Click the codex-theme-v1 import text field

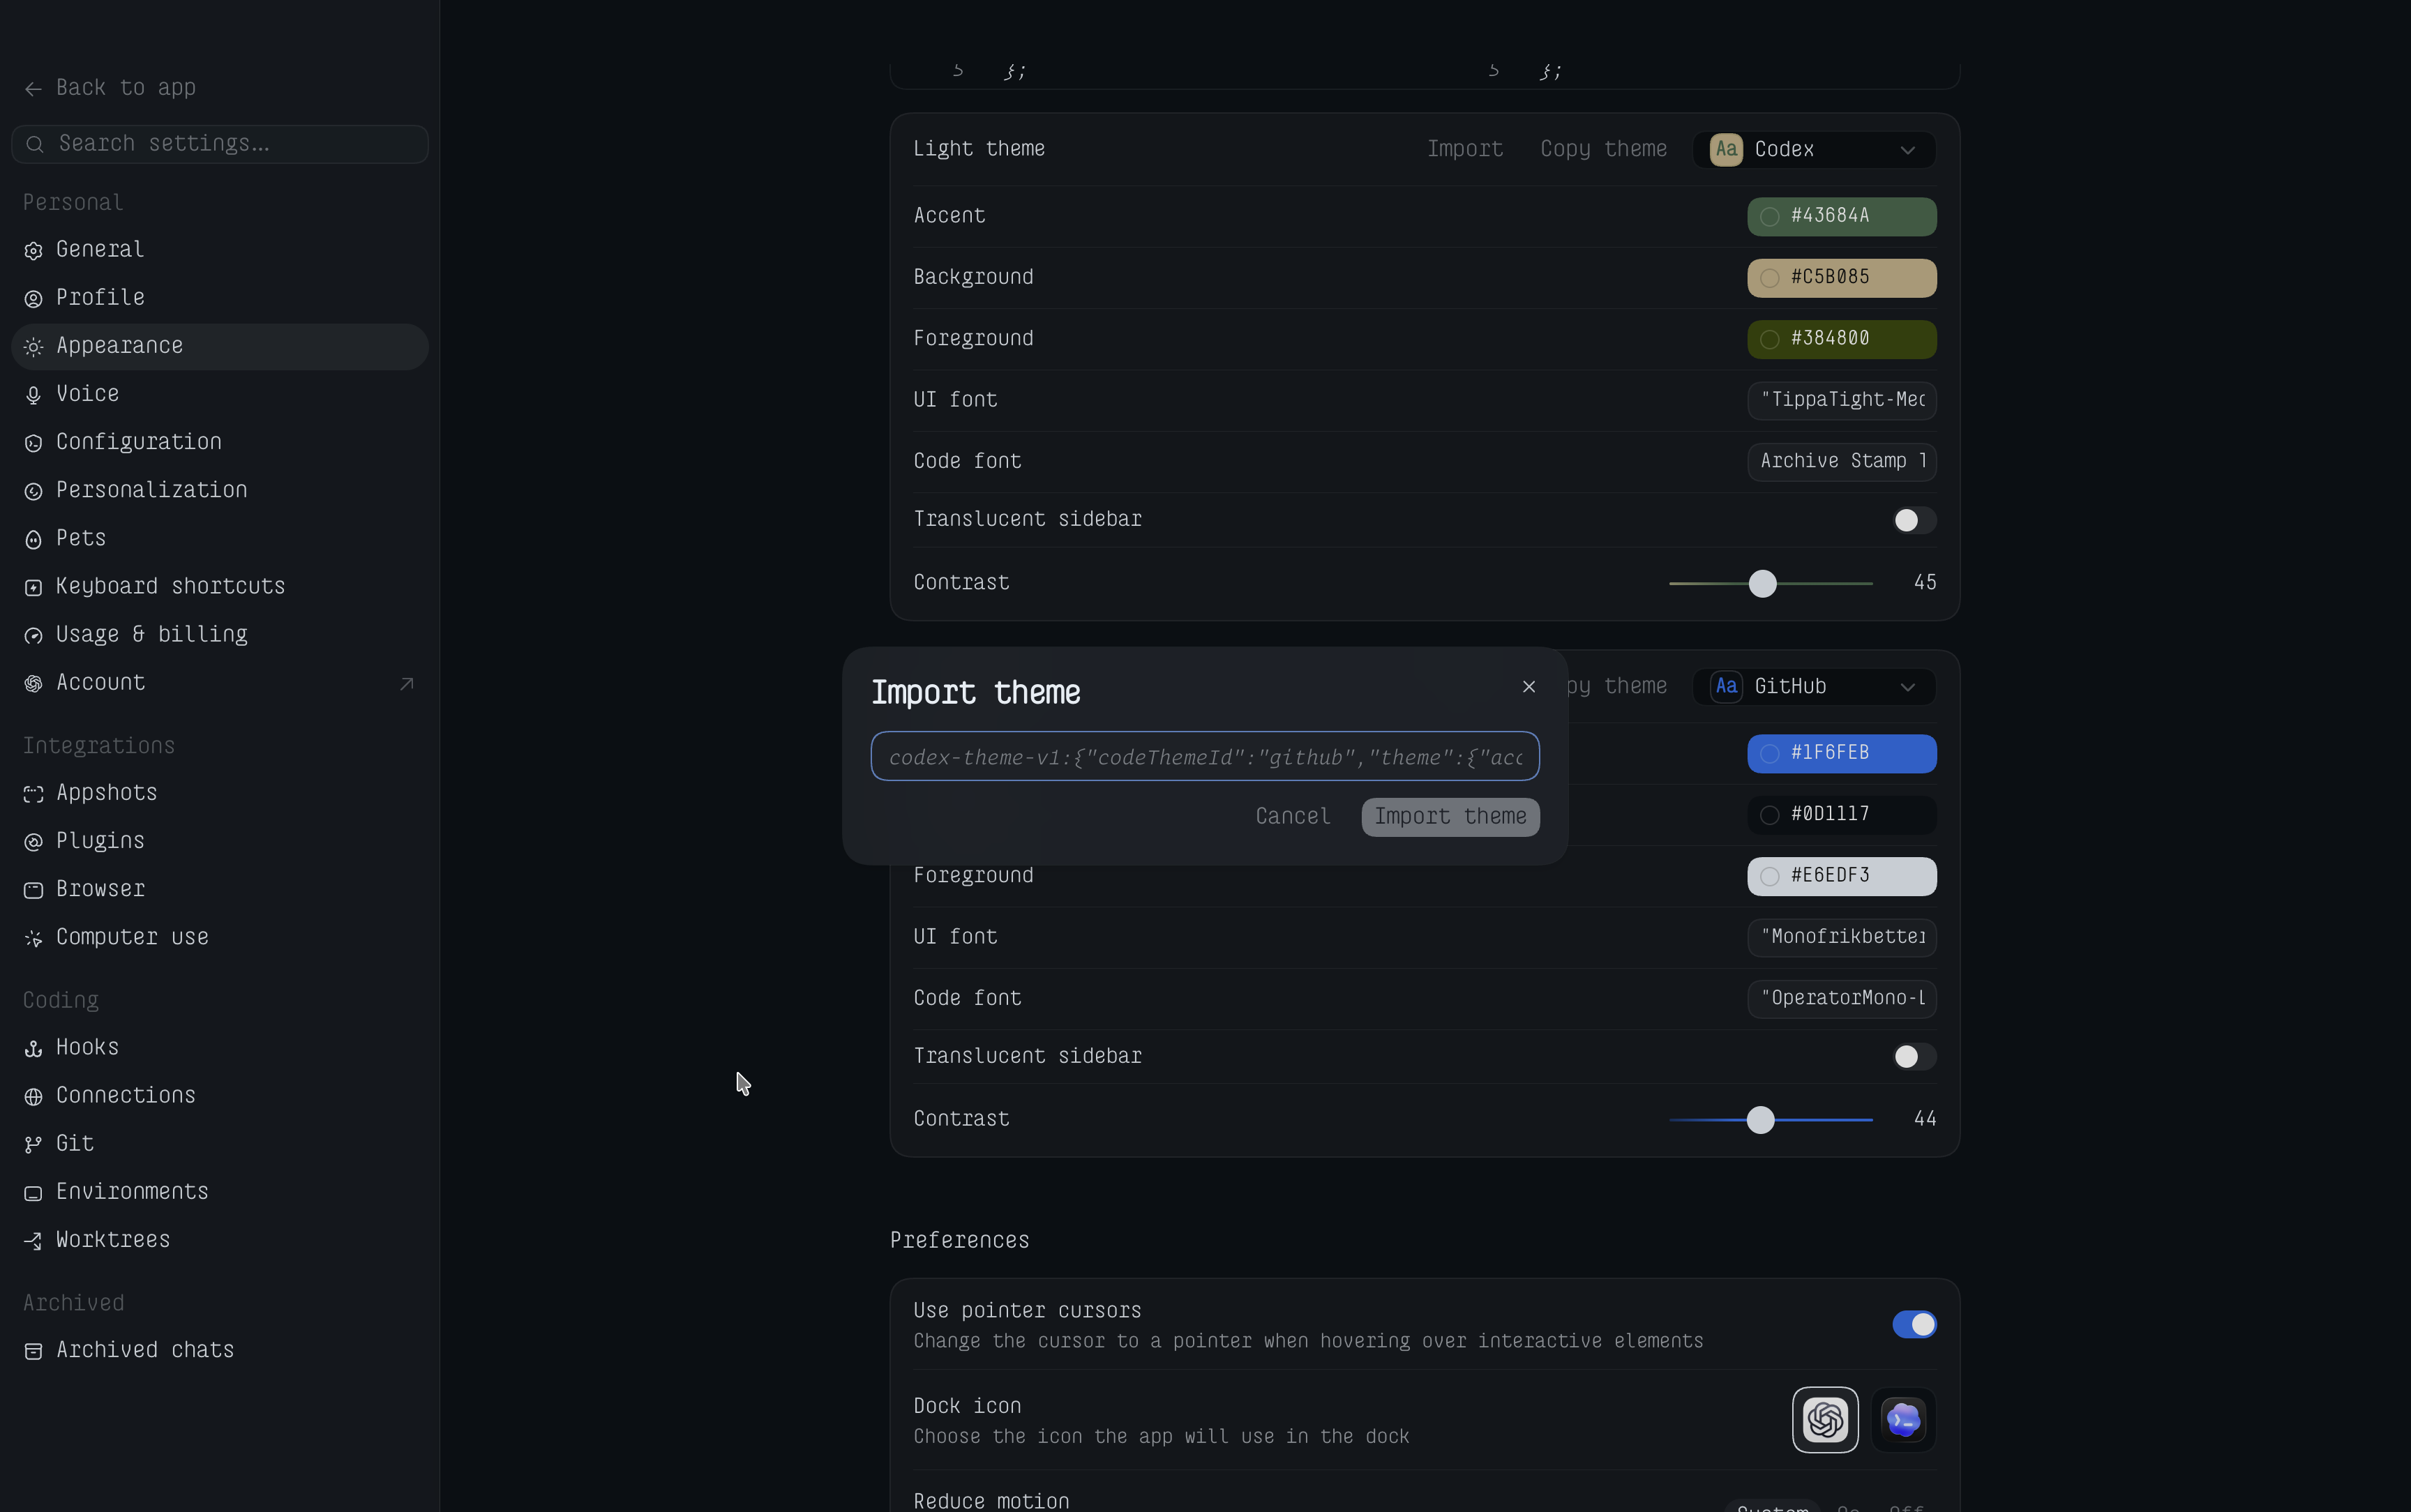[1204, 756]
